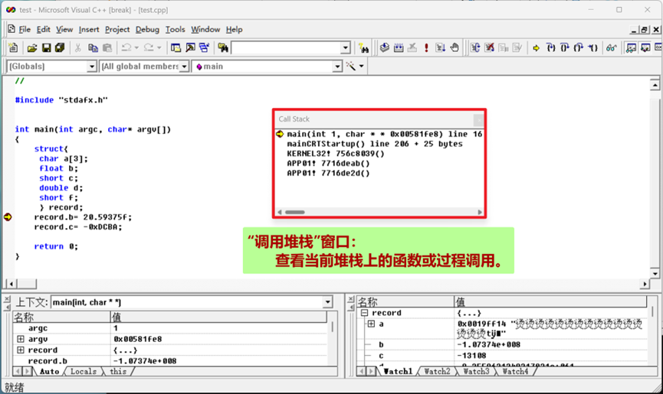Open the Debug menu
This screenshot has height=394, width=663.
coord(147,30)
